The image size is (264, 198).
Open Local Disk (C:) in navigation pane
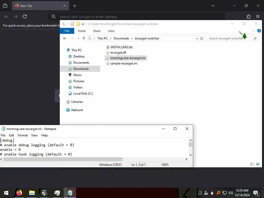click(x=83, y=94)
